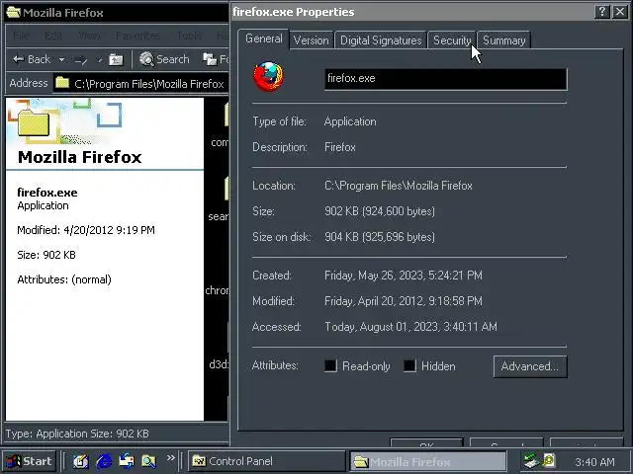Open the Forward history dropdown arrow

pyautogui.click(x=99, y=60)
